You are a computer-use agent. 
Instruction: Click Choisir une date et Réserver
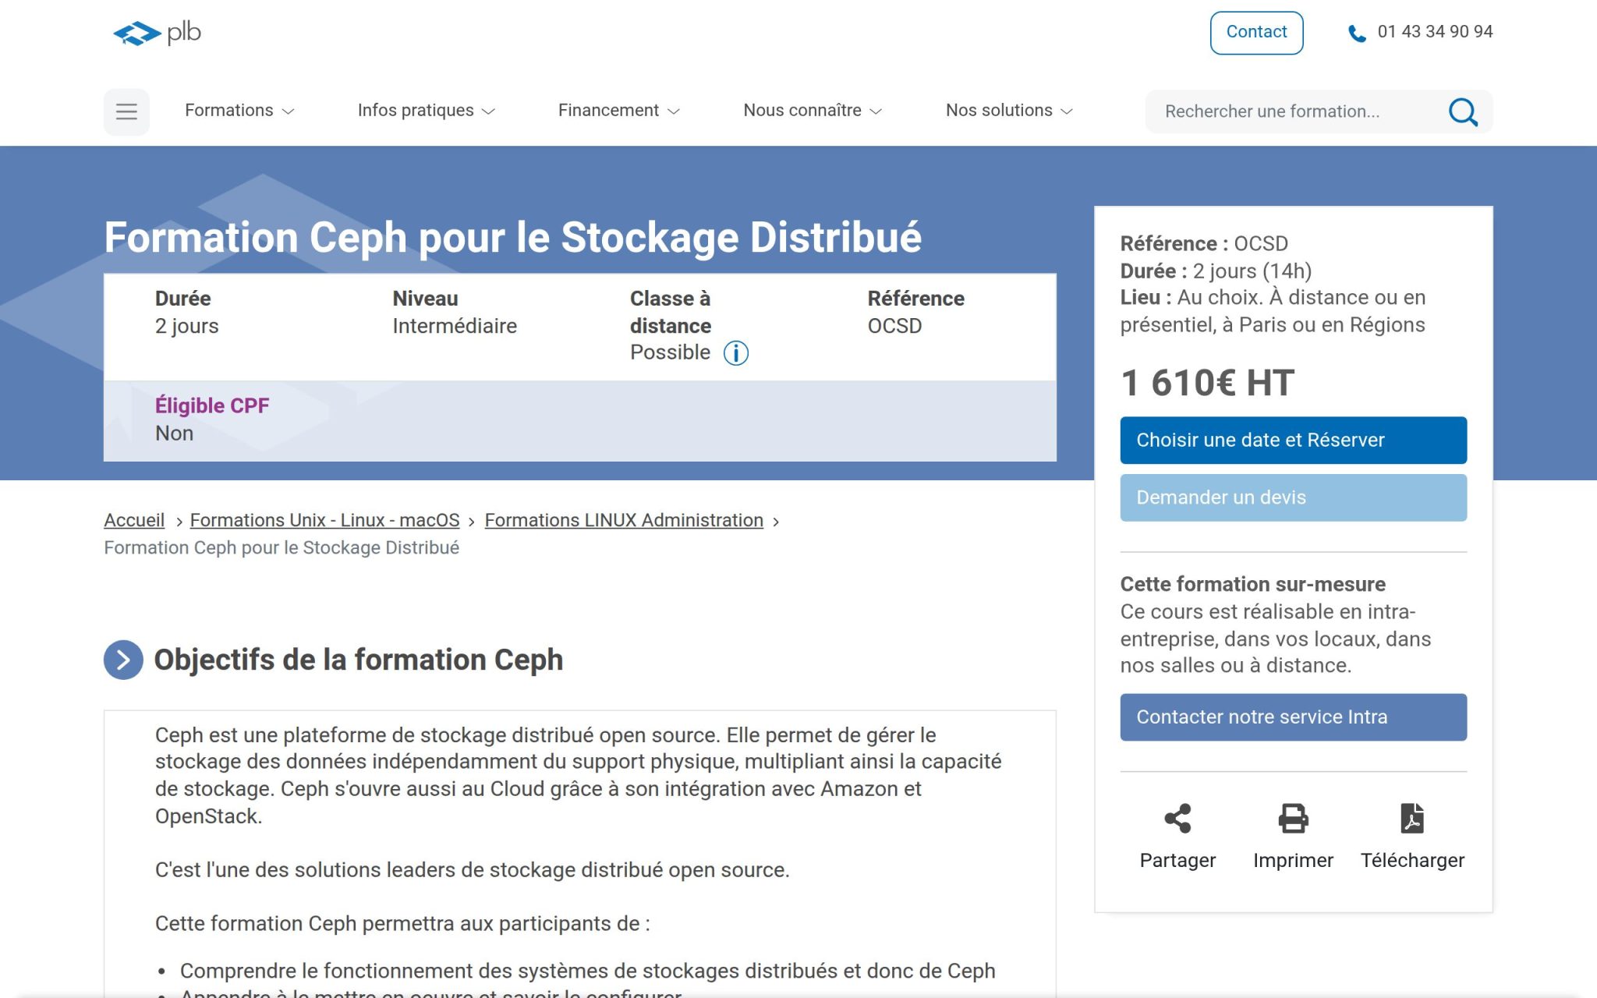coord(1293,440)
